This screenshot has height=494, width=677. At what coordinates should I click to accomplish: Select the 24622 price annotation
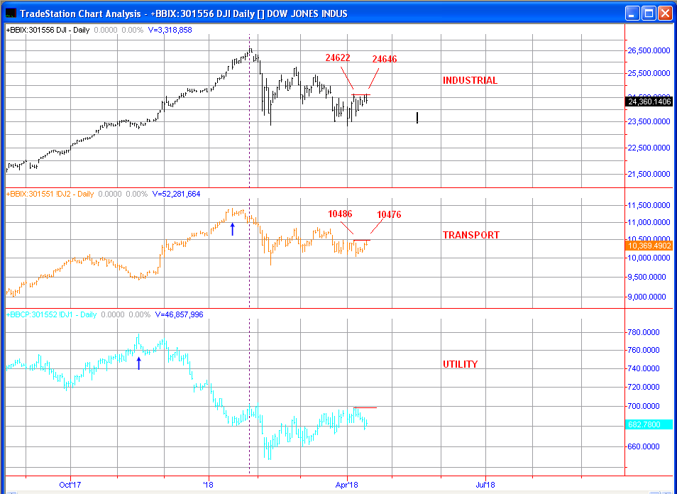click(338, 58)
